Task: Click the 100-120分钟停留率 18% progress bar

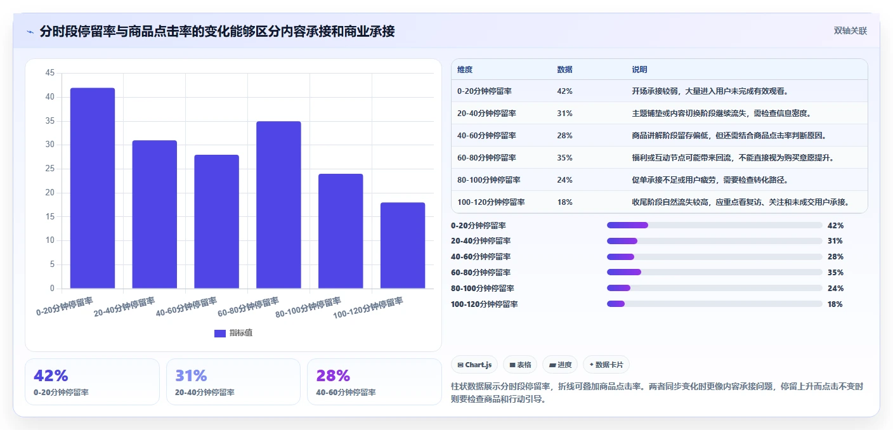Action: [x=714, y=304]
